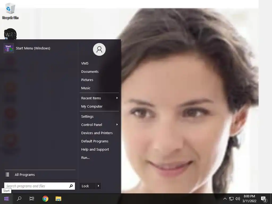The image size is (272, 204).
Task: Click the Start Menu (Windows) app icon
Action: tap(9, 48)
